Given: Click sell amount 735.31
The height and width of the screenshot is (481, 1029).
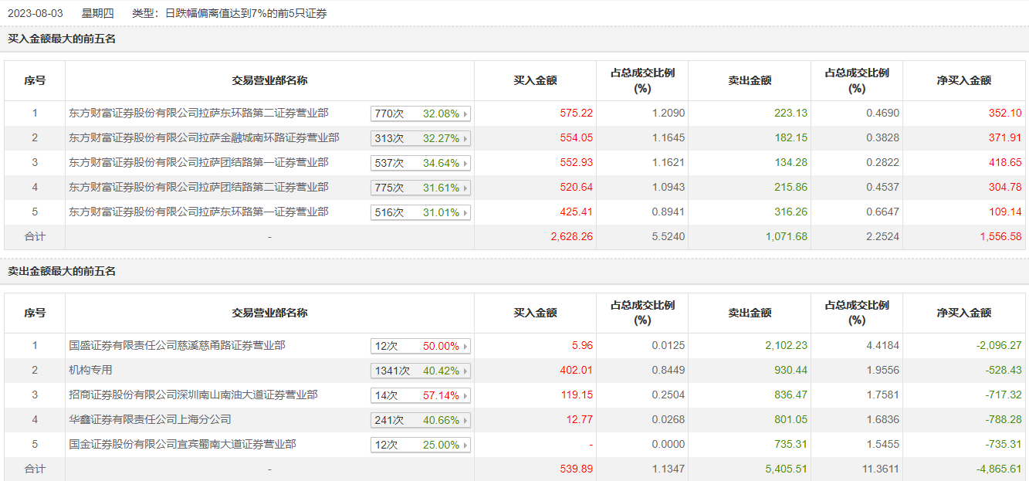Looking at the screenshot, I should [x=790, y=444].
